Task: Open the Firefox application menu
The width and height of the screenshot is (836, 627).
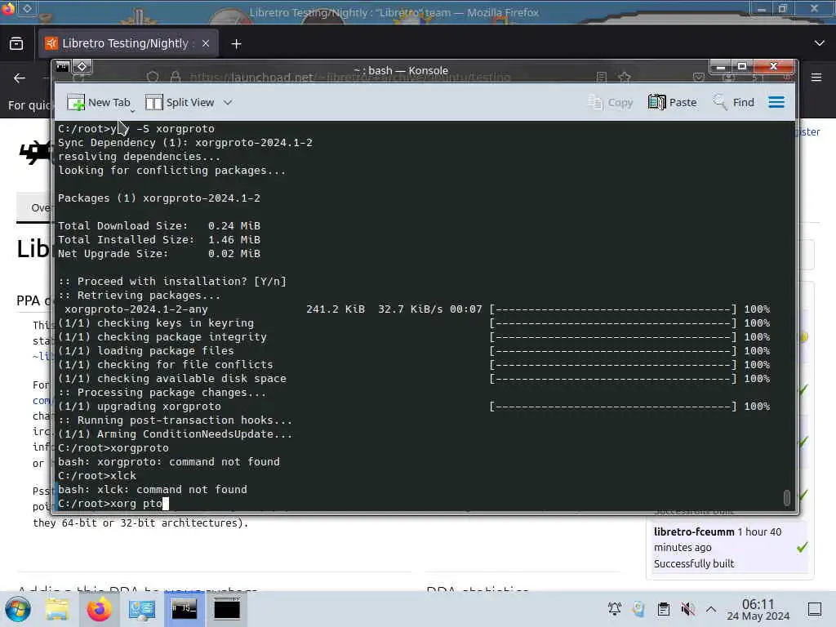Action: (x=816, y=78)
